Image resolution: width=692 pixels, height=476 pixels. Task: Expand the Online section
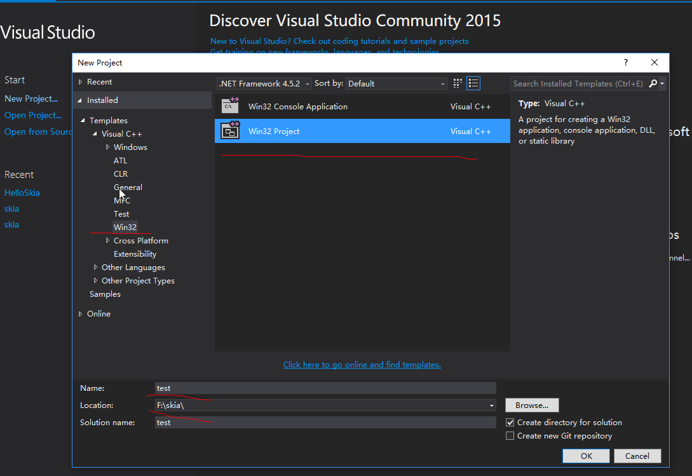(80, 314)
